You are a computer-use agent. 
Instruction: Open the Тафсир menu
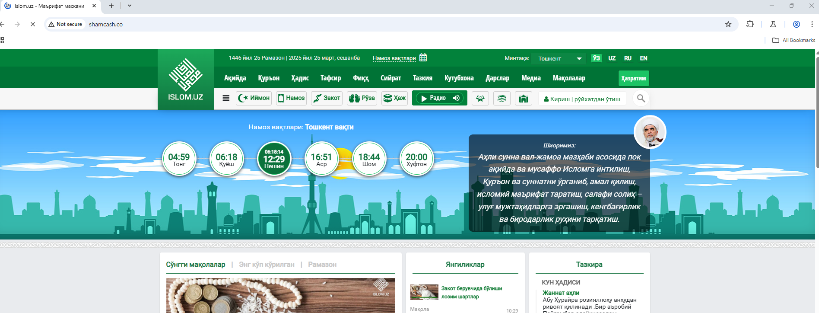[x=330, y=78]
